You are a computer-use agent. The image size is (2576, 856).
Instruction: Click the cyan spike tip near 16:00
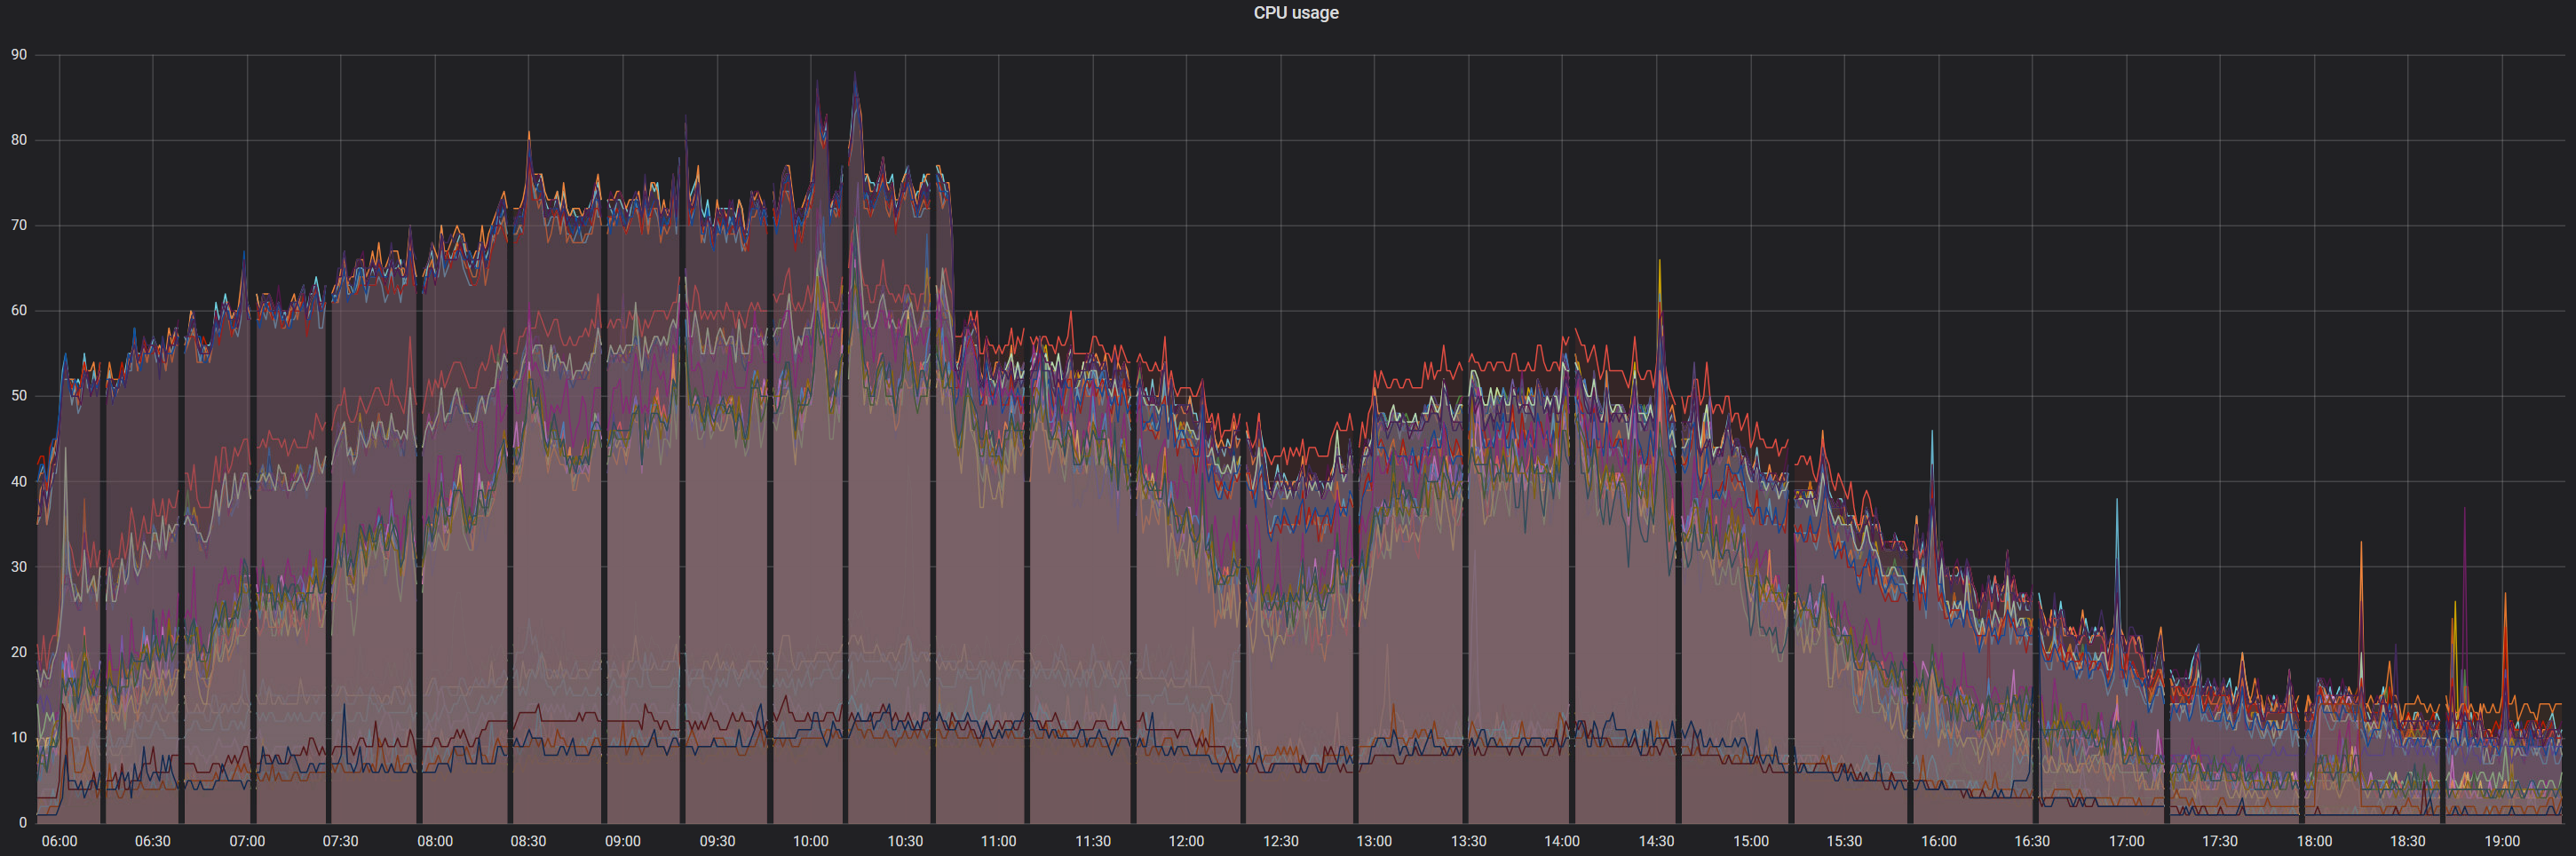[x=1931, y=433]
